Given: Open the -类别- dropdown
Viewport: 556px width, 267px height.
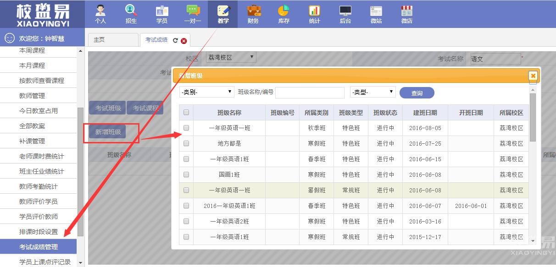Looking at the screenshot, I should (x=206, y=92).
